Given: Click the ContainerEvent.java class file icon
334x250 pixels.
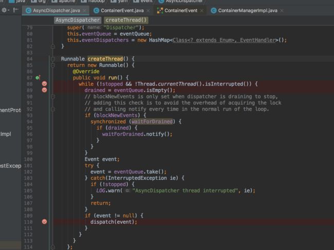Looking at the screenshot, I should pos(96,10).
